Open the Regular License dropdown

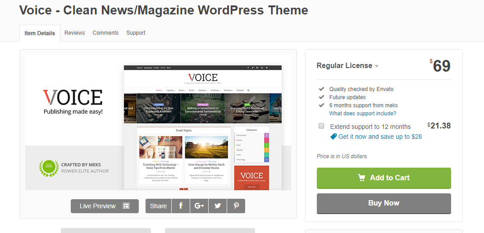tap(347, 66)
